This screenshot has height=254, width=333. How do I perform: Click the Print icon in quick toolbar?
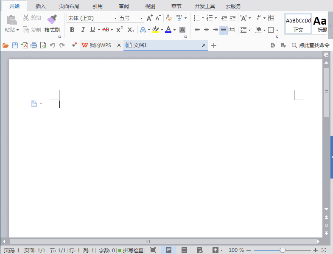34,45
